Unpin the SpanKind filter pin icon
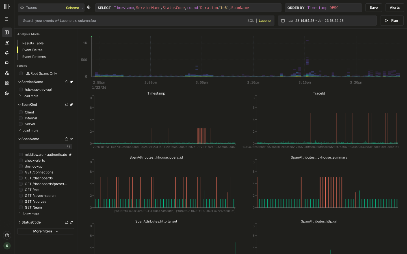407x254 pixels. pyautogui.click(x=72, y=104)
